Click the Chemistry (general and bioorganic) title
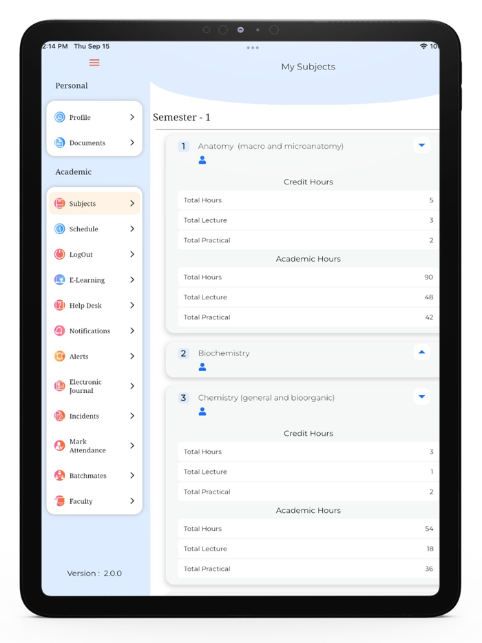The image size is (482, 643). (266, 397)
